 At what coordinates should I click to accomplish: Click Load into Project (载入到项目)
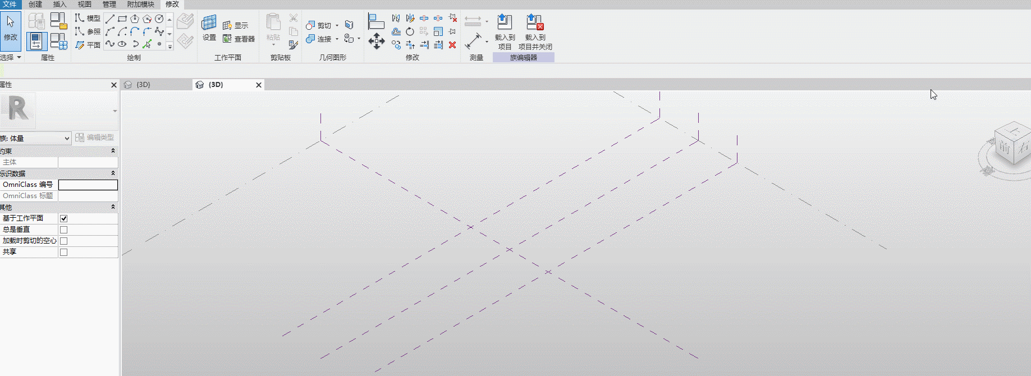[505, 32]
